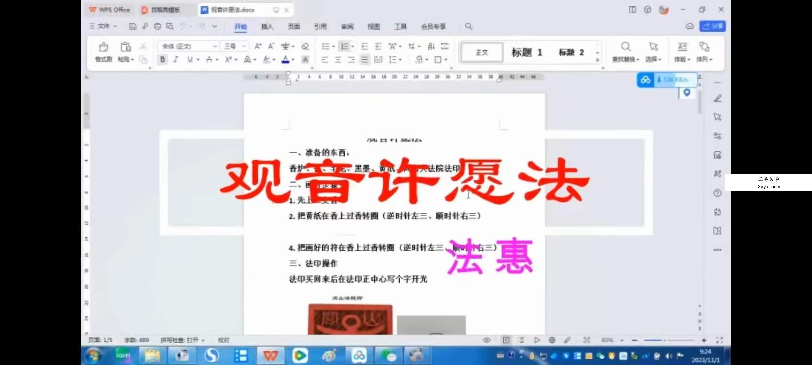Image resolution: width=812 pixels, height=365 pixels.
Task: Click the settings sliders icon in right sidebar
Action: (x=717, y=136)
